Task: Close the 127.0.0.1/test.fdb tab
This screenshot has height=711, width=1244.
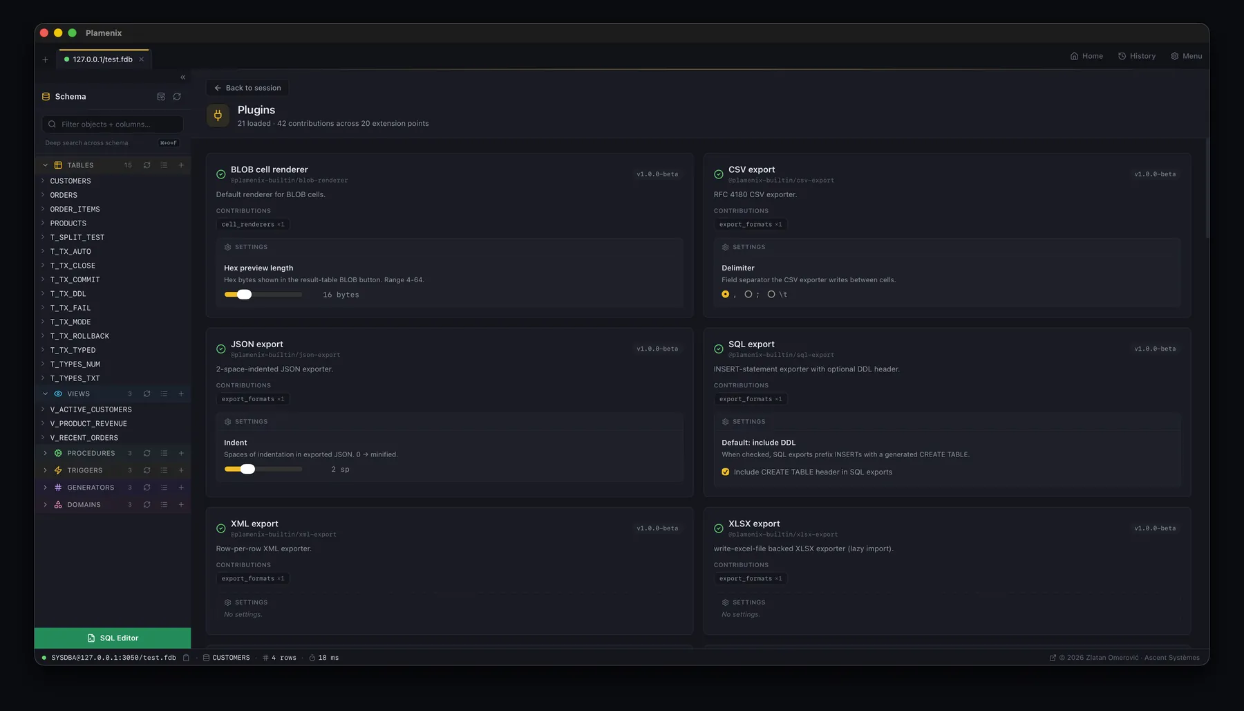Action: pyautogui.click(x=142, y=59)
